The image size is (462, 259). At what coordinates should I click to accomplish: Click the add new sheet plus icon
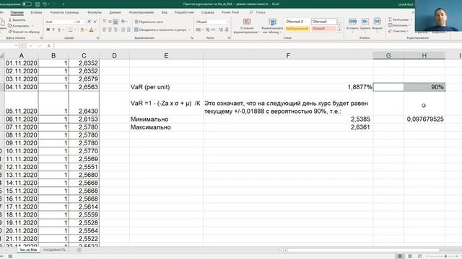(79, 250)
